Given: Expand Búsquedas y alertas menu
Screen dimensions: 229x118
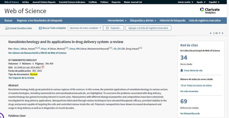Looking at the screenshot, I should (x=143, y=20).
